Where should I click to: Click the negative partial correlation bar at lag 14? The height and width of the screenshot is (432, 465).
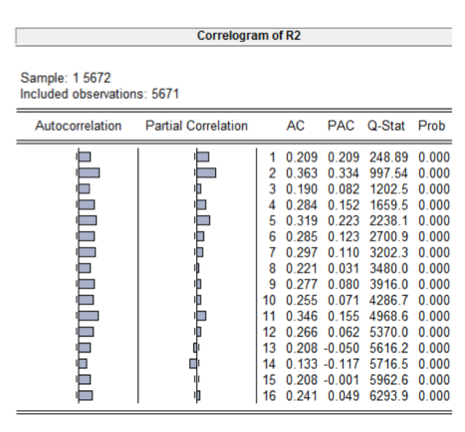(x=193, y=364)
